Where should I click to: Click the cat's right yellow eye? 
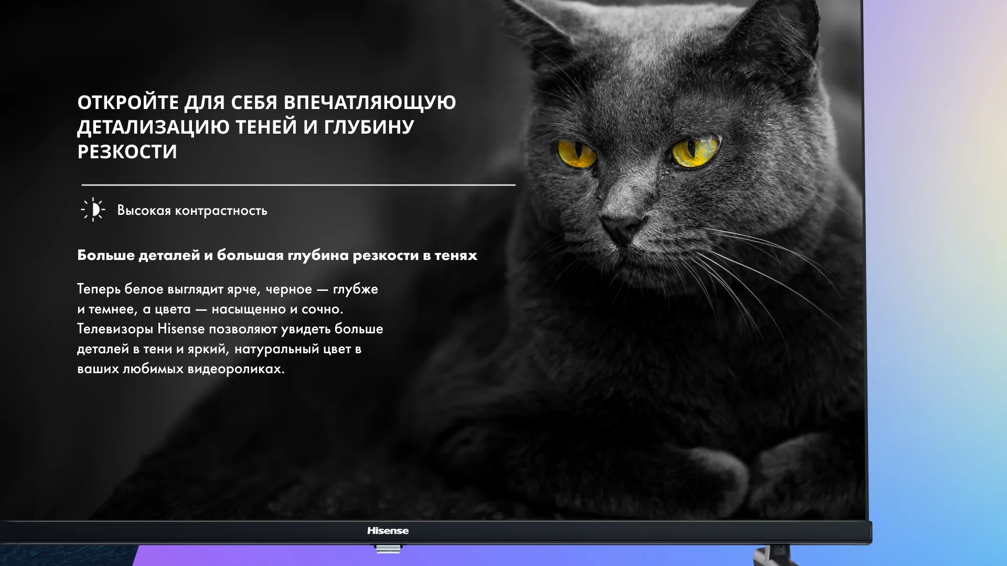click(696, 151)
